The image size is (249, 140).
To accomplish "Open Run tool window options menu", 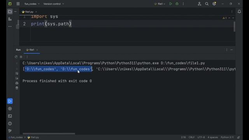I will (x=226, y=50).
